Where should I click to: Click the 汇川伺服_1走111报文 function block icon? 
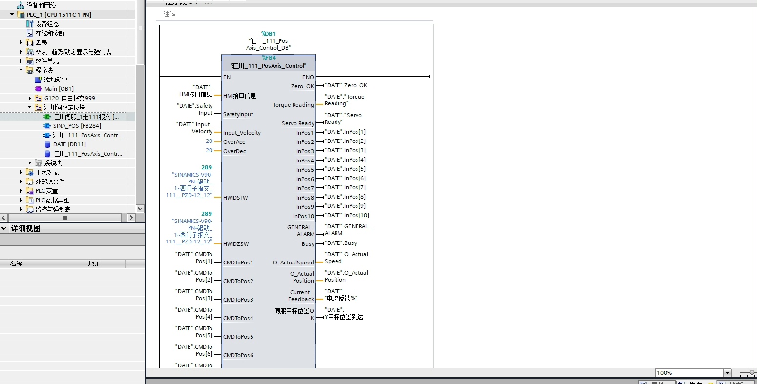pyautogui.click(x=47, y=117)
